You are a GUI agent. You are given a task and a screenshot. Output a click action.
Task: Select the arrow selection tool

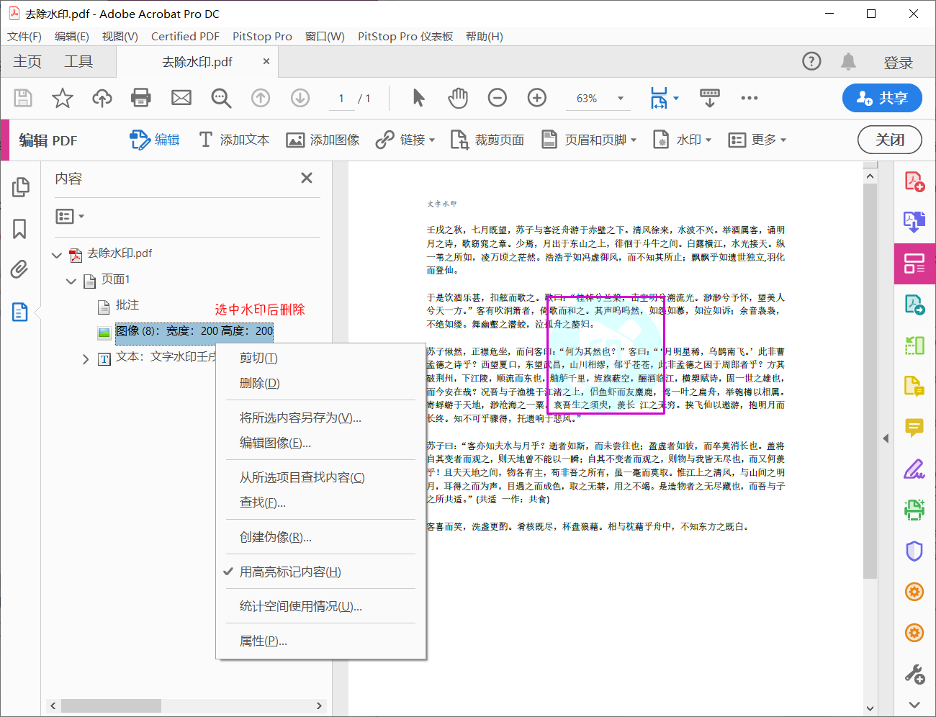click(x=418, y=98)
